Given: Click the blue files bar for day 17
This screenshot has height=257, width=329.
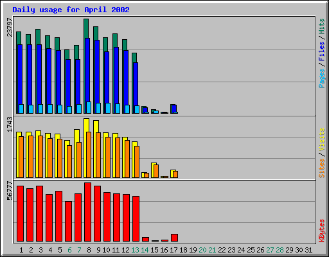Looking at the screenshot, I should click(x=174, y=109).
